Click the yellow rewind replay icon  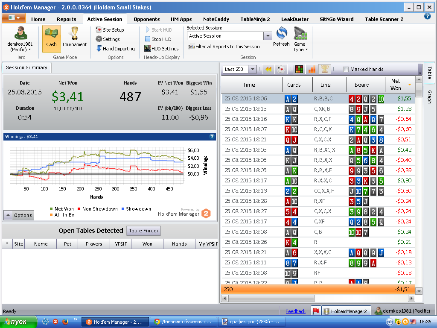tap(268, 69)
